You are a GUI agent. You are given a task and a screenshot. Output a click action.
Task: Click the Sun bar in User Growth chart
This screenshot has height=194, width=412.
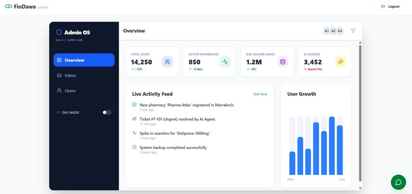tap(340, 150)
